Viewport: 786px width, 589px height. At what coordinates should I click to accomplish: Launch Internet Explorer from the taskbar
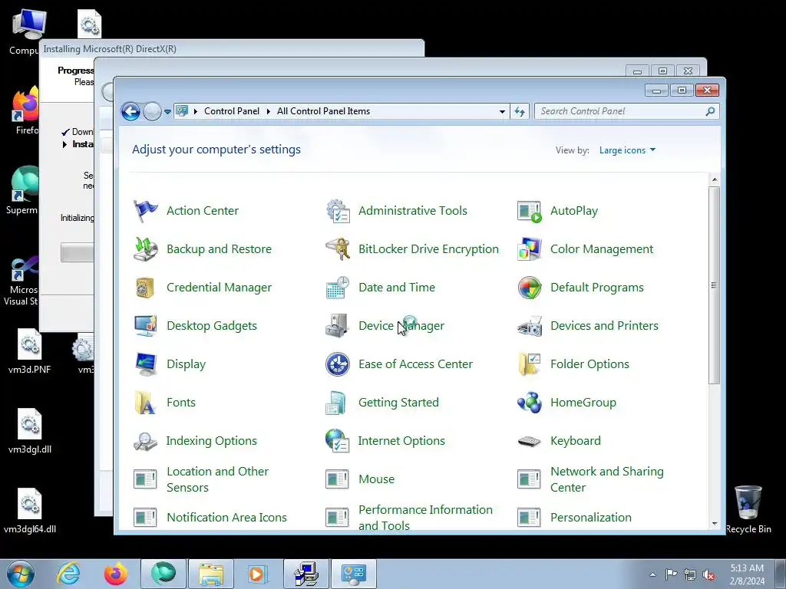click(x=68, y=574)
